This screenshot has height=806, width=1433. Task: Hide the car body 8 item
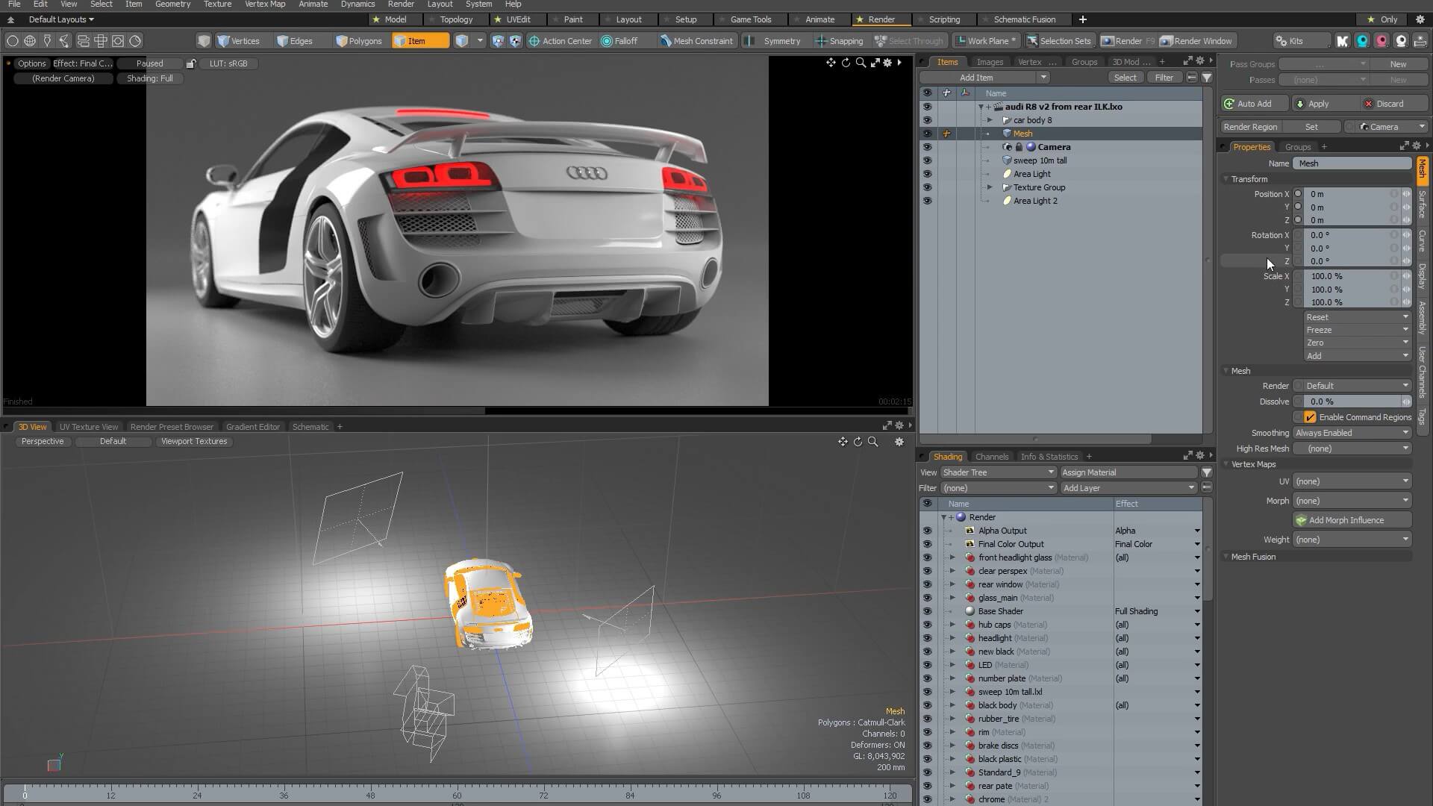click(927, 120)
